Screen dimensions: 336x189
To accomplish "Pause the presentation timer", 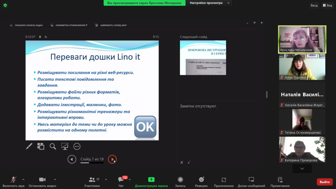I will [40, 37].
